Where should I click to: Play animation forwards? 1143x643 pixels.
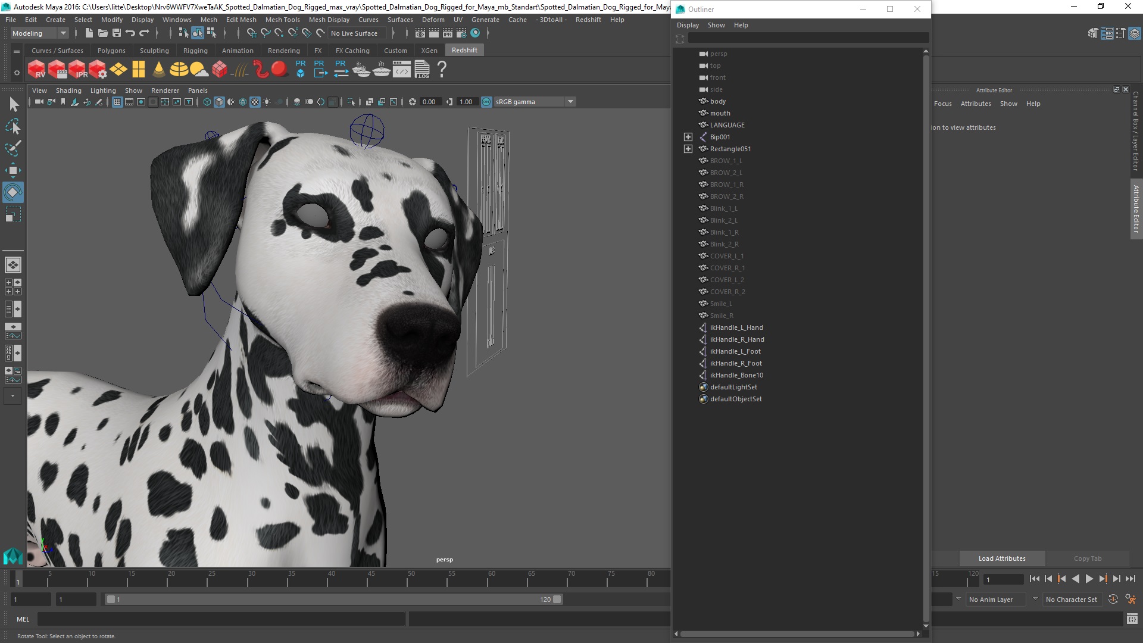click(x=1089, y=579)
